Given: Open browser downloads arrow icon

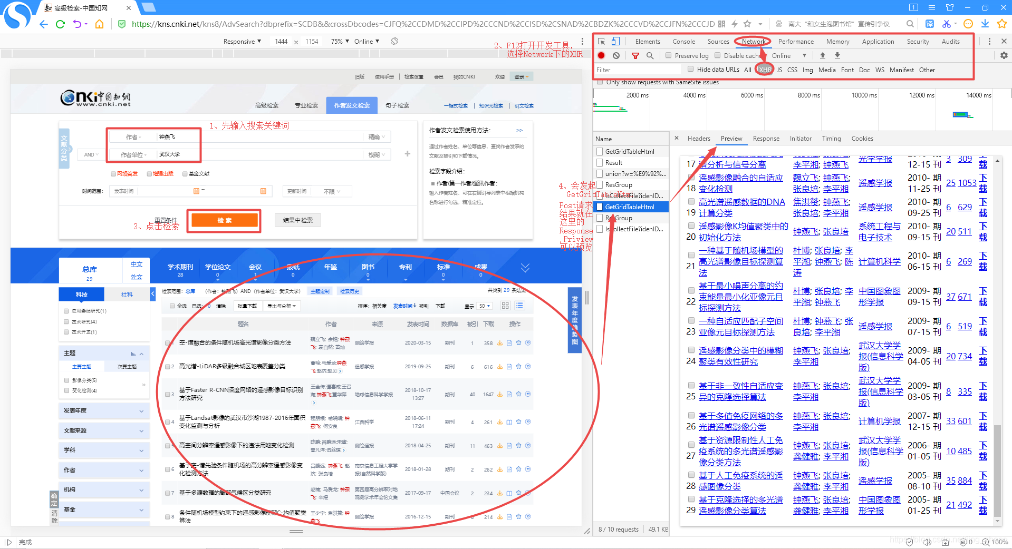Looking at the screenshot, I should click(x=985, y=24).
